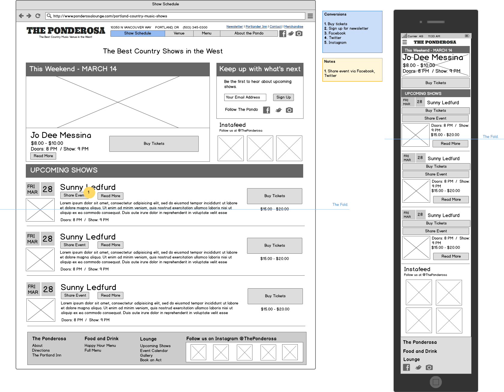504x392 pixels.
Task: Click the Instagram camera icon in the header navigation
Action: (x=299, y=33)
